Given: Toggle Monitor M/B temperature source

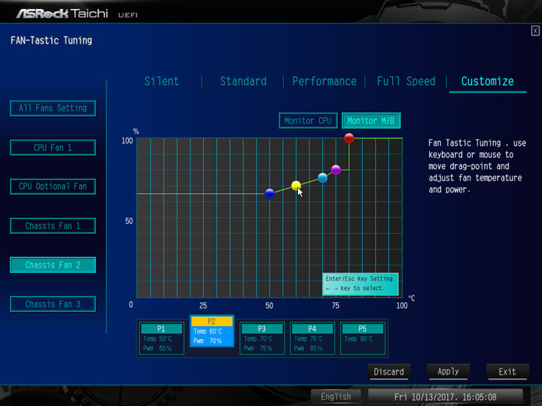Looking at the screenshot, I should 371,121.
